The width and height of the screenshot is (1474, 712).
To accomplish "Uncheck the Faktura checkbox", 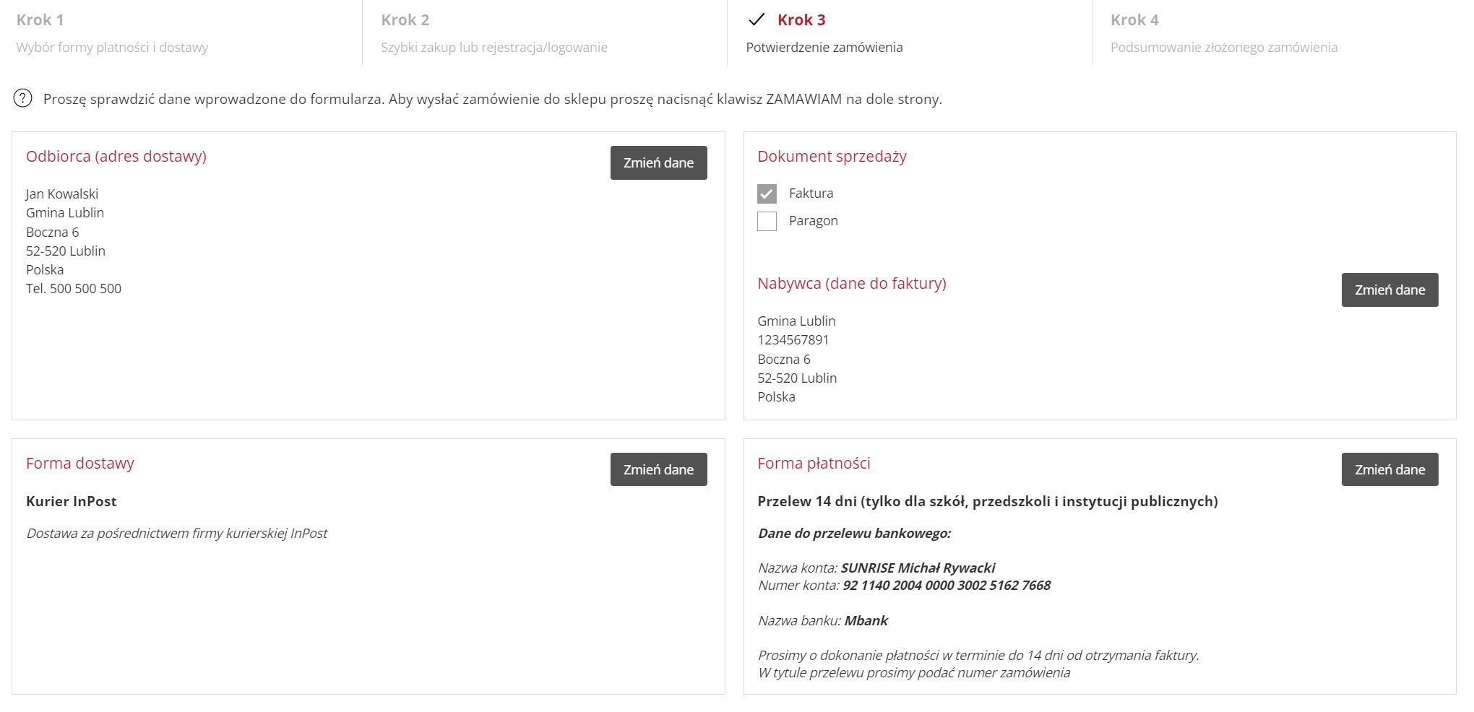I will [x=767, y=194].
